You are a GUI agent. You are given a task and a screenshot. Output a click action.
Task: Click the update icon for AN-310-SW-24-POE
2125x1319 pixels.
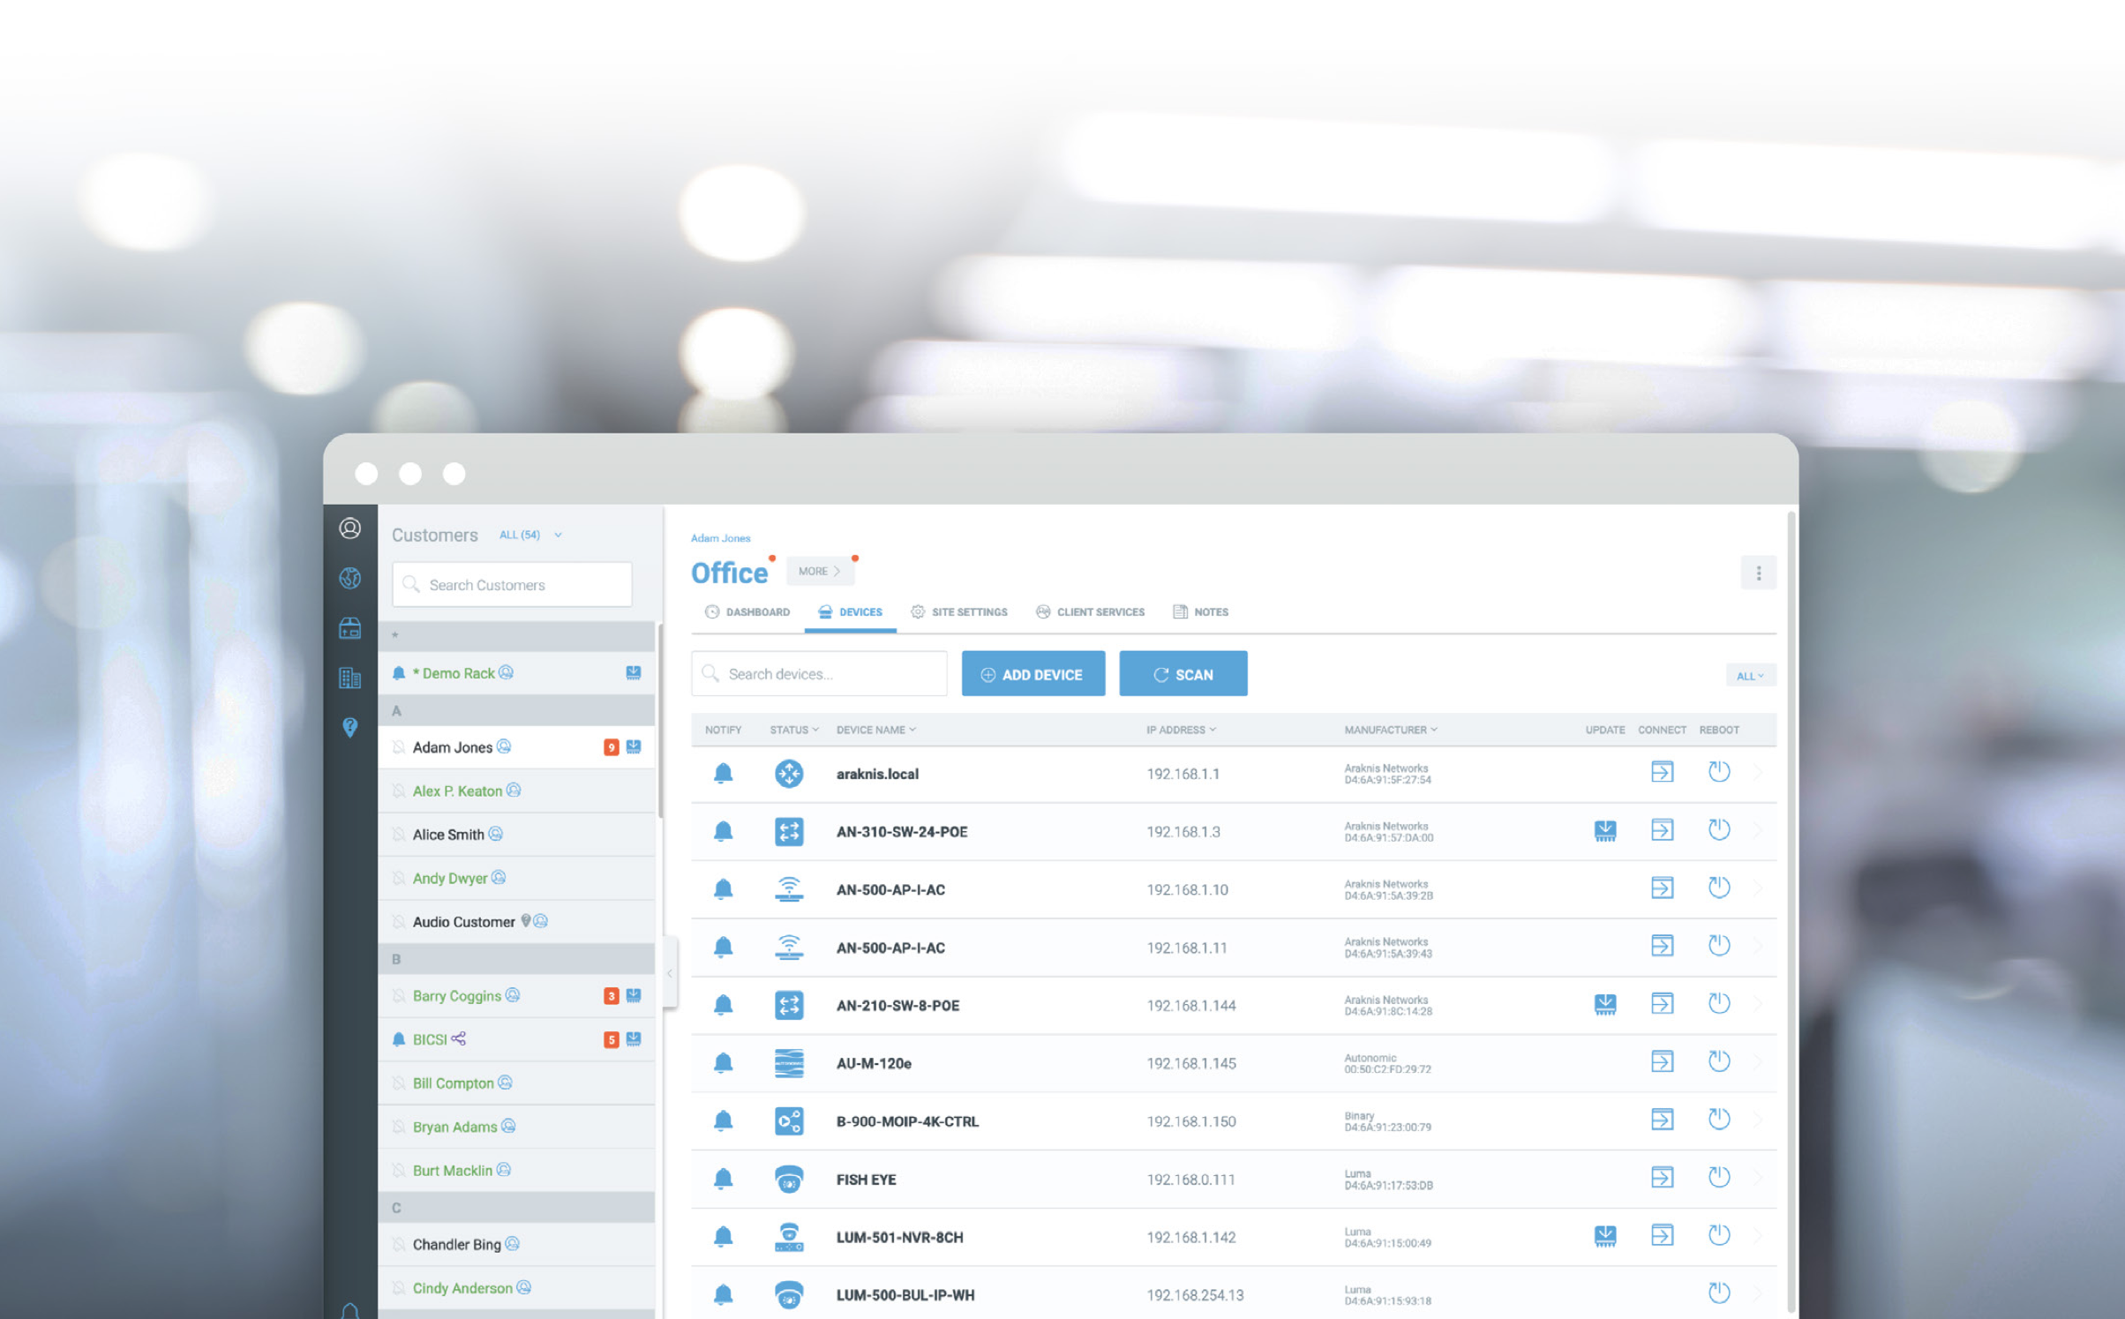click(1605, 831)
